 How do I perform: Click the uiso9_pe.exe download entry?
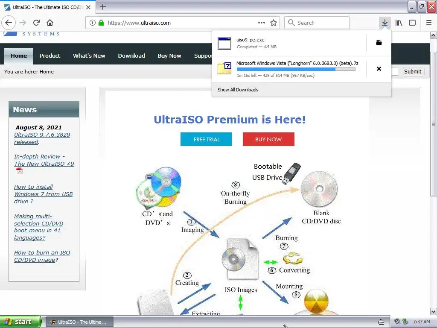tap(289, 43)
